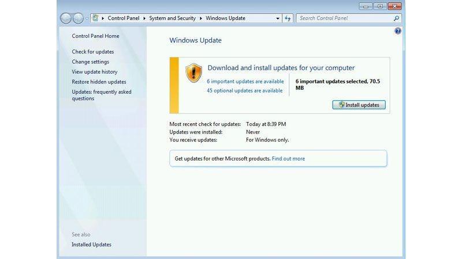Click '6 important updates selected, 70.5 MB'
The image size is (462, 259).
tap(338, 85)
